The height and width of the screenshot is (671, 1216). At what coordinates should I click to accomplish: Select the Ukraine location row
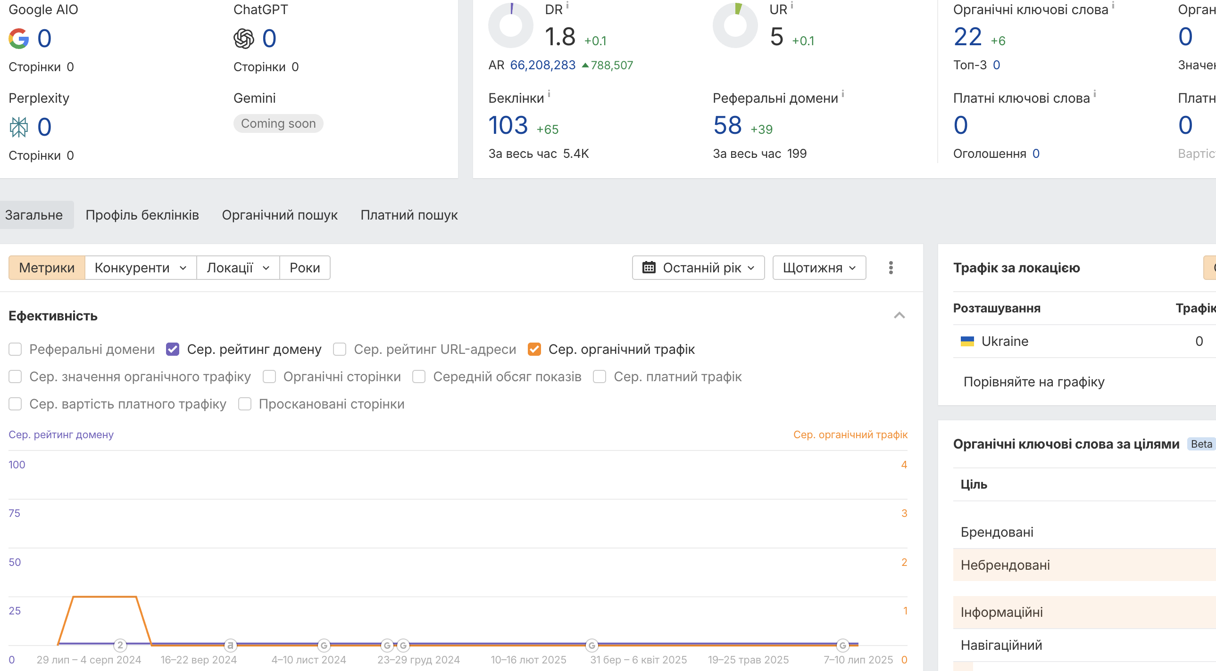click(1084, 342)
